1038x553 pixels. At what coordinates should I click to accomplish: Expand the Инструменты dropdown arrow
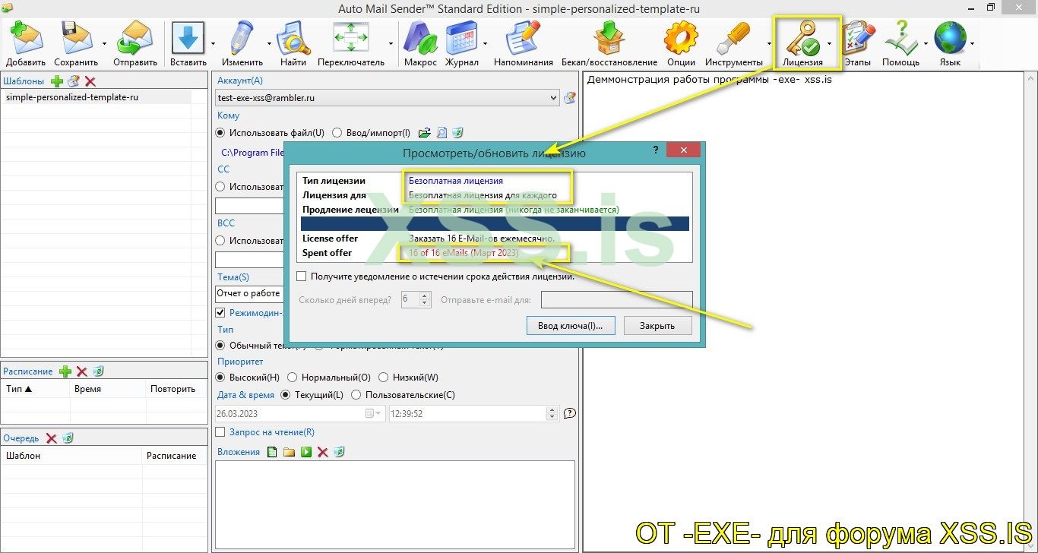(768, 44)
